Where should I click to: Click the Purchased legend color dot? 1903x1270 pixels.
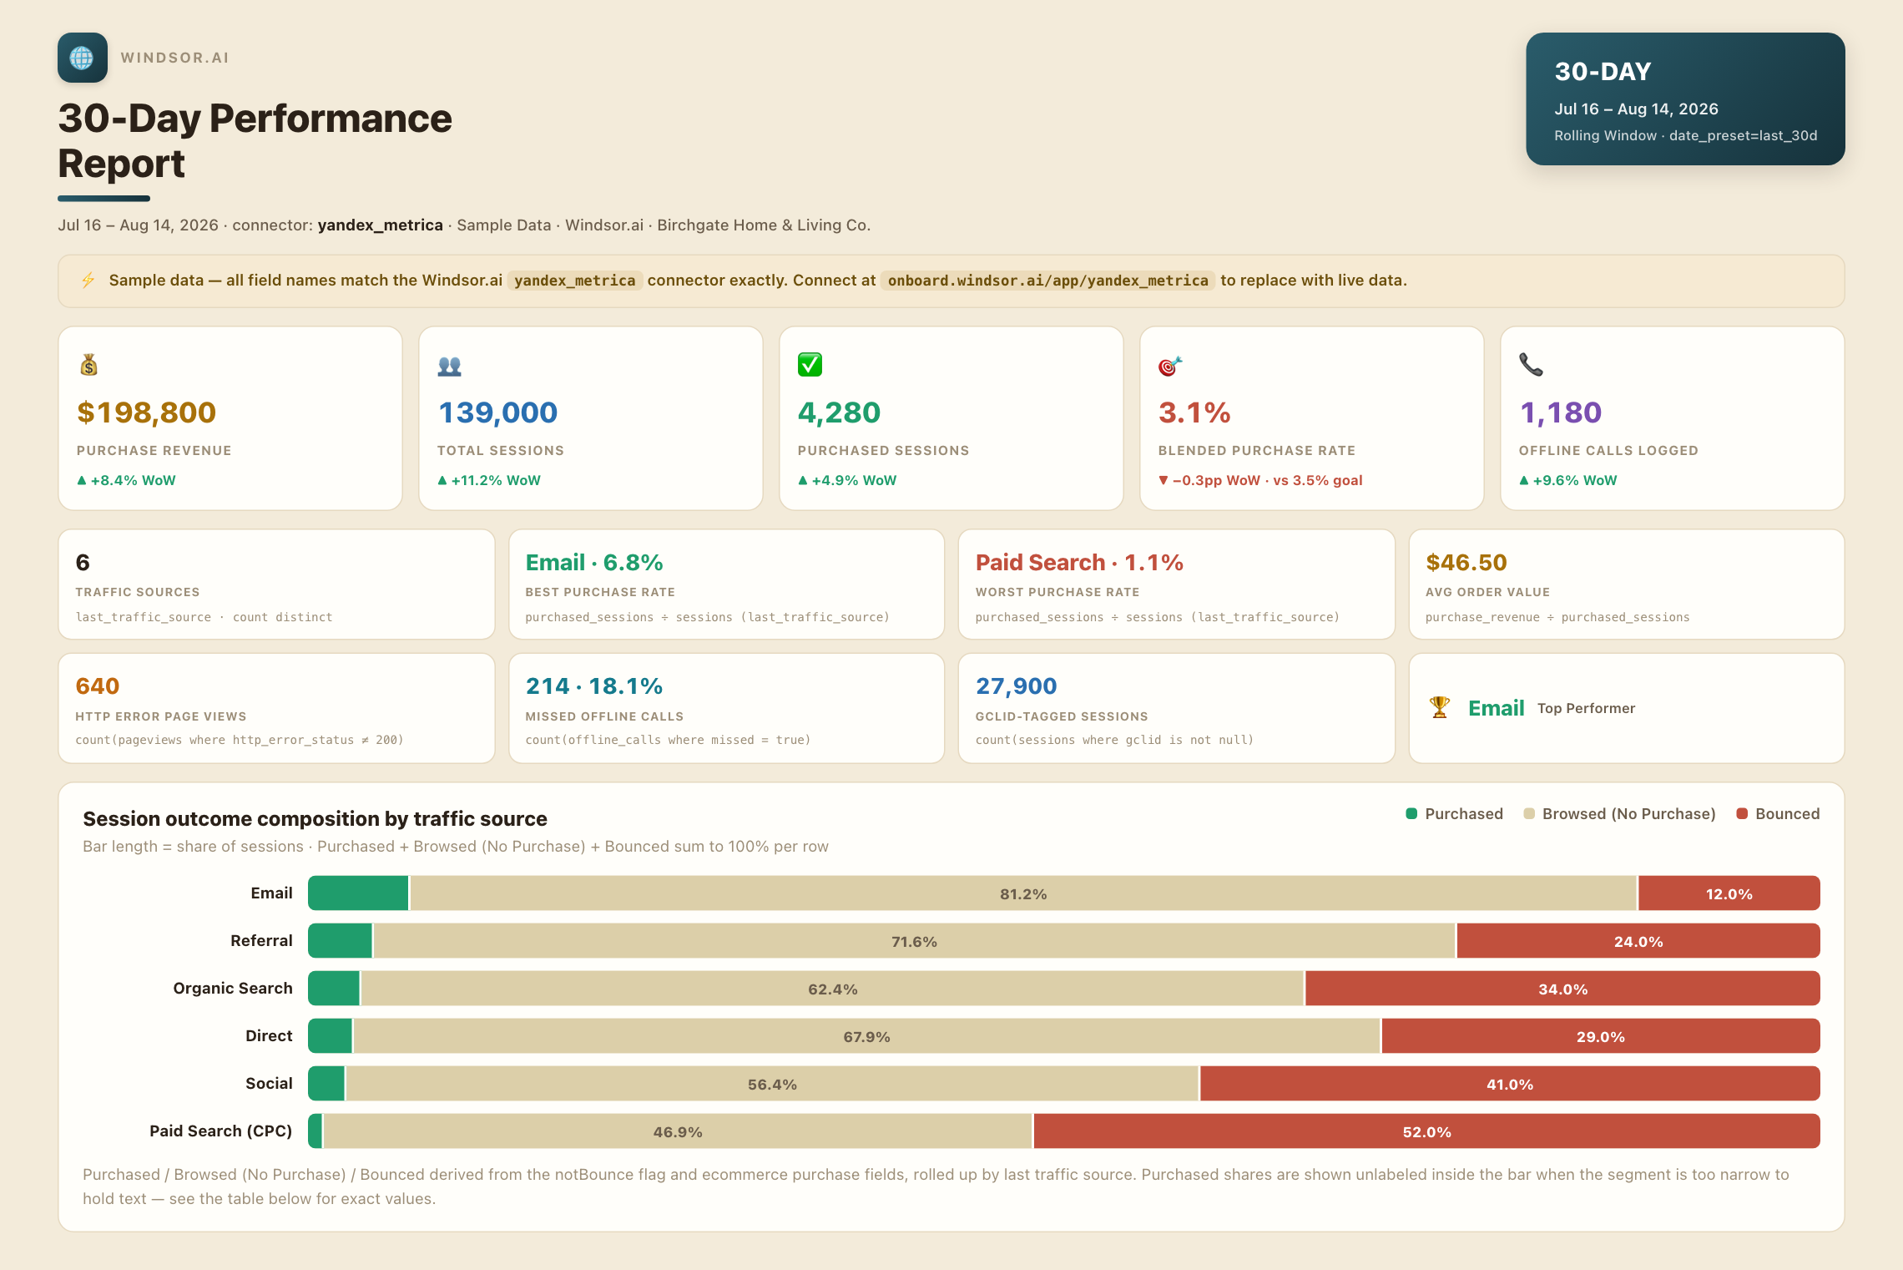click(x=1411, y=813)
